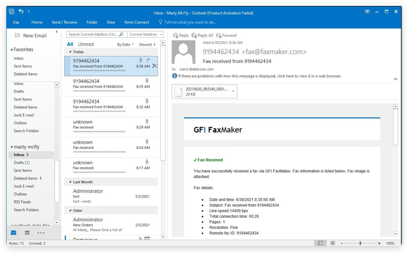
Task: Collapse the Today message group
Action: [70, 52]
